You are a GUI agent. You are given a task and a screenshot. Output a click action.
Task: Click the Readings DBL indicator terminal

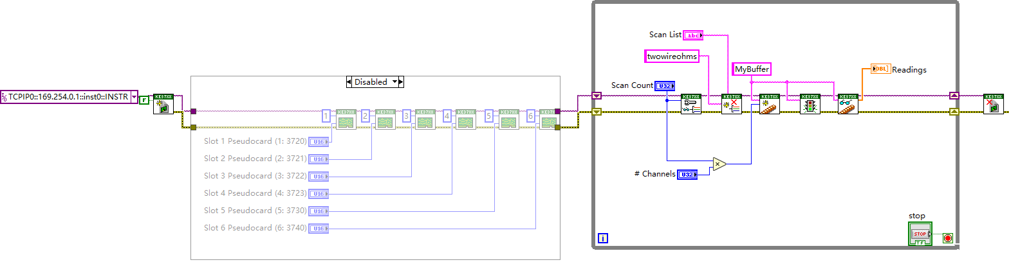click(880, 69)
